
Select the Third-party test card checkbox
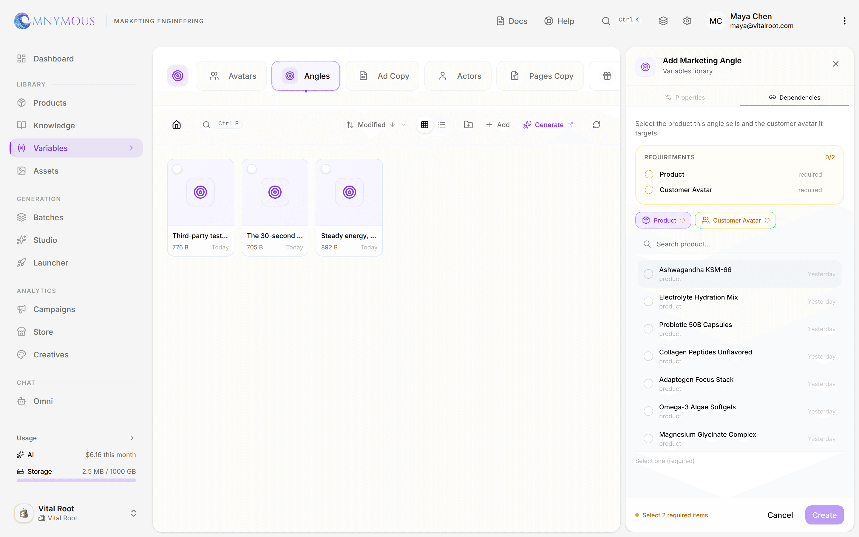[177, 169]
